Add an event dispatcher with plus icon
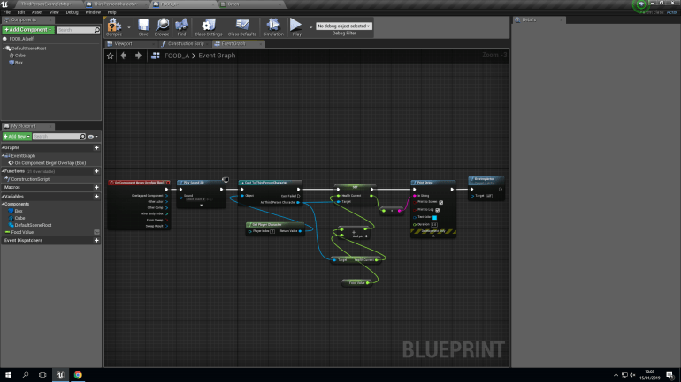 [96, 240]
